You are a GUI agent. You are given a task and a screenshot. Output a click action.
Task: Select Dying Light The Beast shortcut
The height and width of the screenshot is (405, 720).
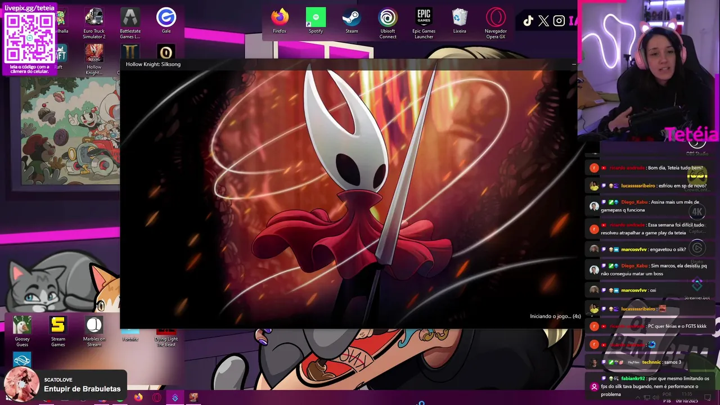(x=166, y=338)
